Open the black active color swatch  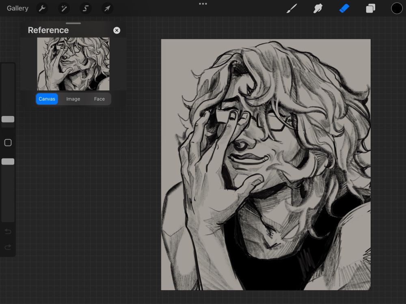(397, 9)
